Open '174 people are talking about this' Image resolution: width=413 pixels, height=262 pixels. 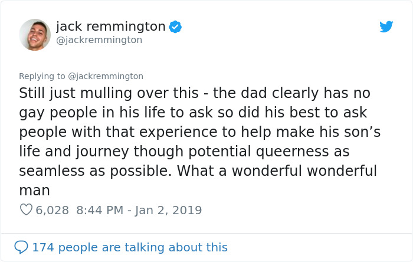[x=129, y=247]
